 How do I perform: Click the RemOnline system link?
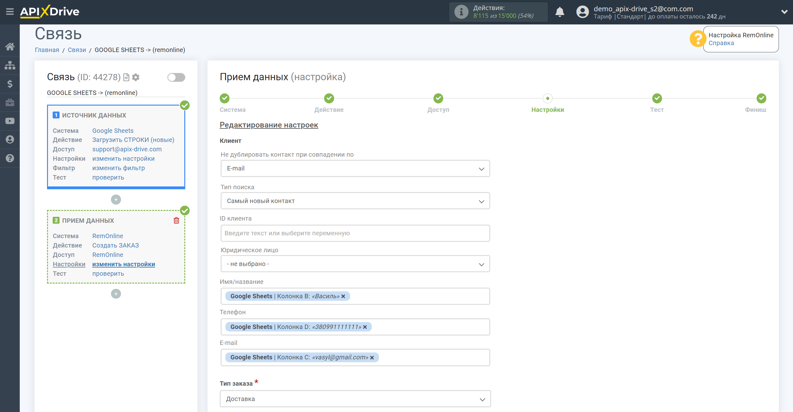click(108, 236)
